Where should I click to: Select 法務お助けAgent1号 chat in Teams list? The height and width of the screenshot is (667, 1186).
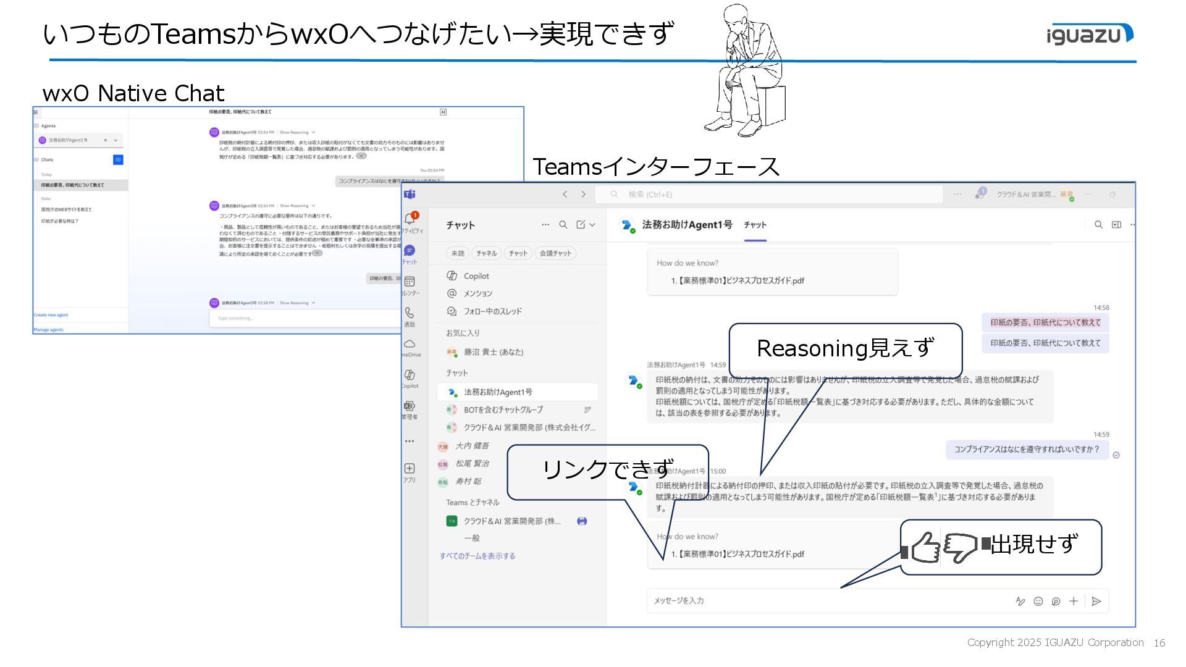pos(518,392)
